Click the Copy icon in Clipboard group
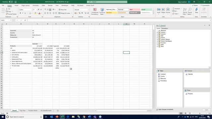 [x=7, y=12]
